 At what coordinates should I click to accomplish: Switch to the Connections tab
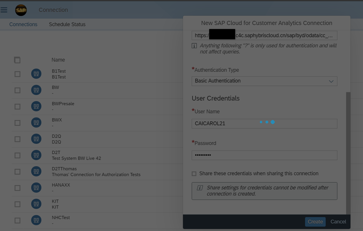click(23, 24)
